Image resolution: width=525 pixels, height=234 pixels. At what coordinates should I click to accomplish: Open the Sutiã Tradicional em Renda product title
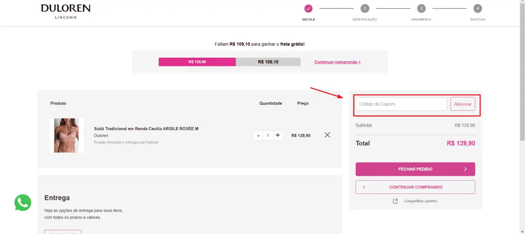click(146, 129)
